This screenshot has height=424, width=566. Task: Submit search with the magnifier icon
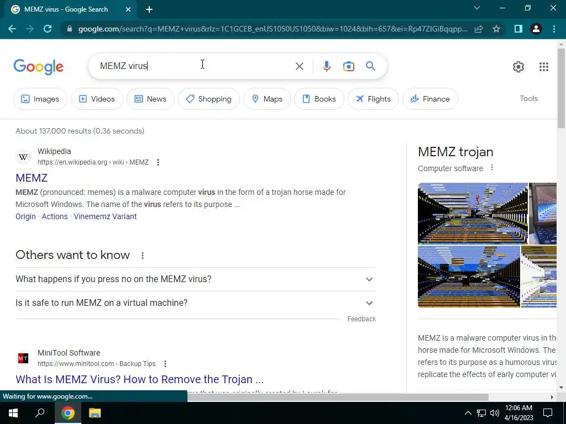(370, 66)
